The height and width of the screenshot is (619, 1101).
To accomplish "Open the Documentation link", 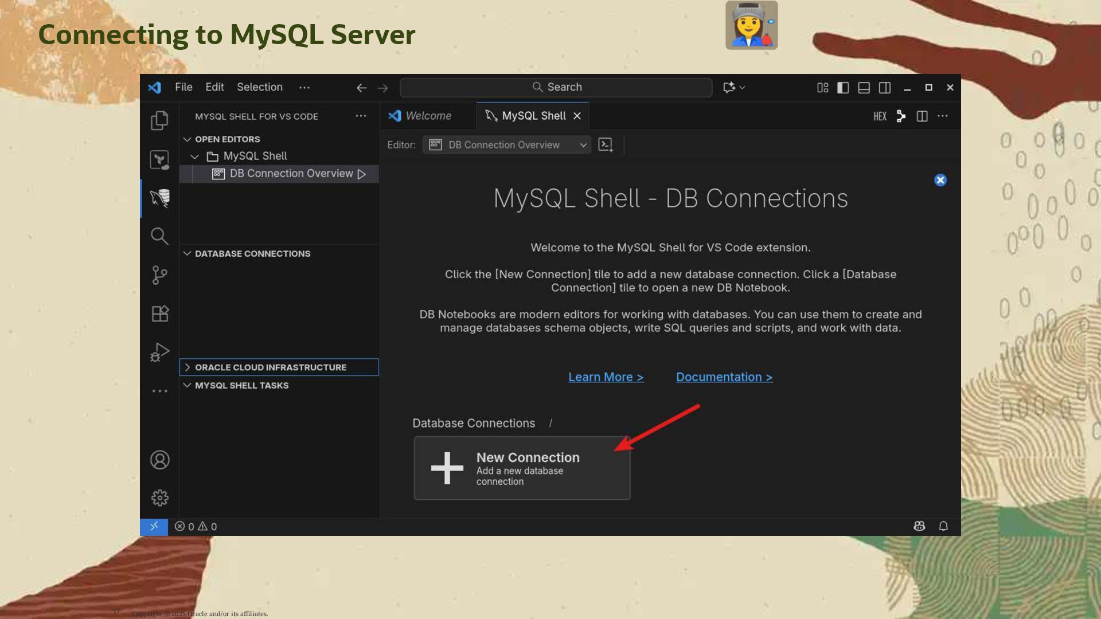I will point(724,377).
